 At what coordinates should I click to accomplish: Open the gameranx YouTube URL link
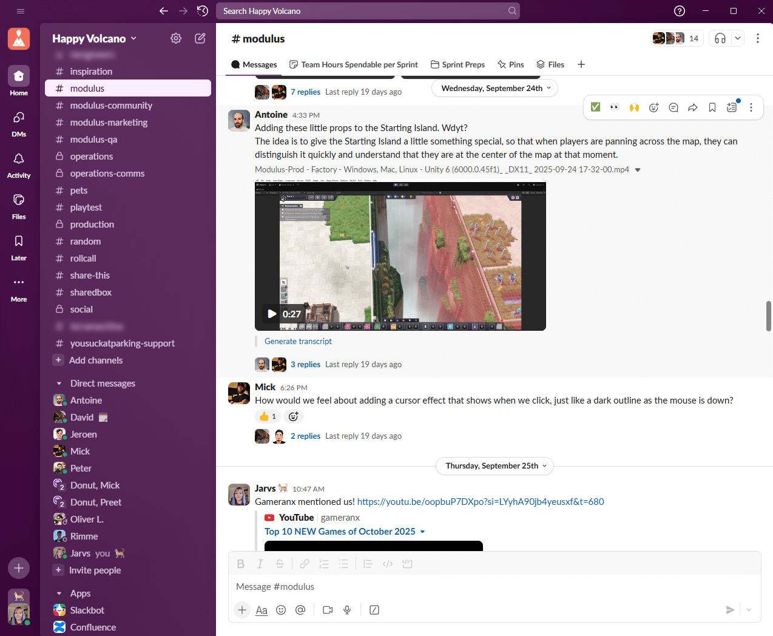pos(481,501)
